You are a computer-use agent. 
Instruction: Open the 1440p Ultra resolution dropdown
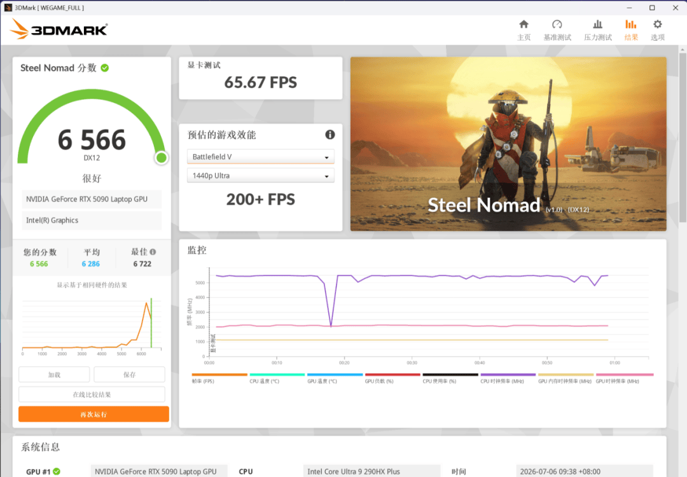[261, 176]
